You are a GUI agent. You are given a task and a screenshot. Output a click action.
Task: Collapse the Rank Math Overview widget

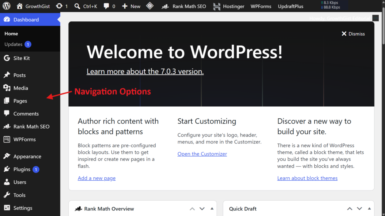pos(212,208)
